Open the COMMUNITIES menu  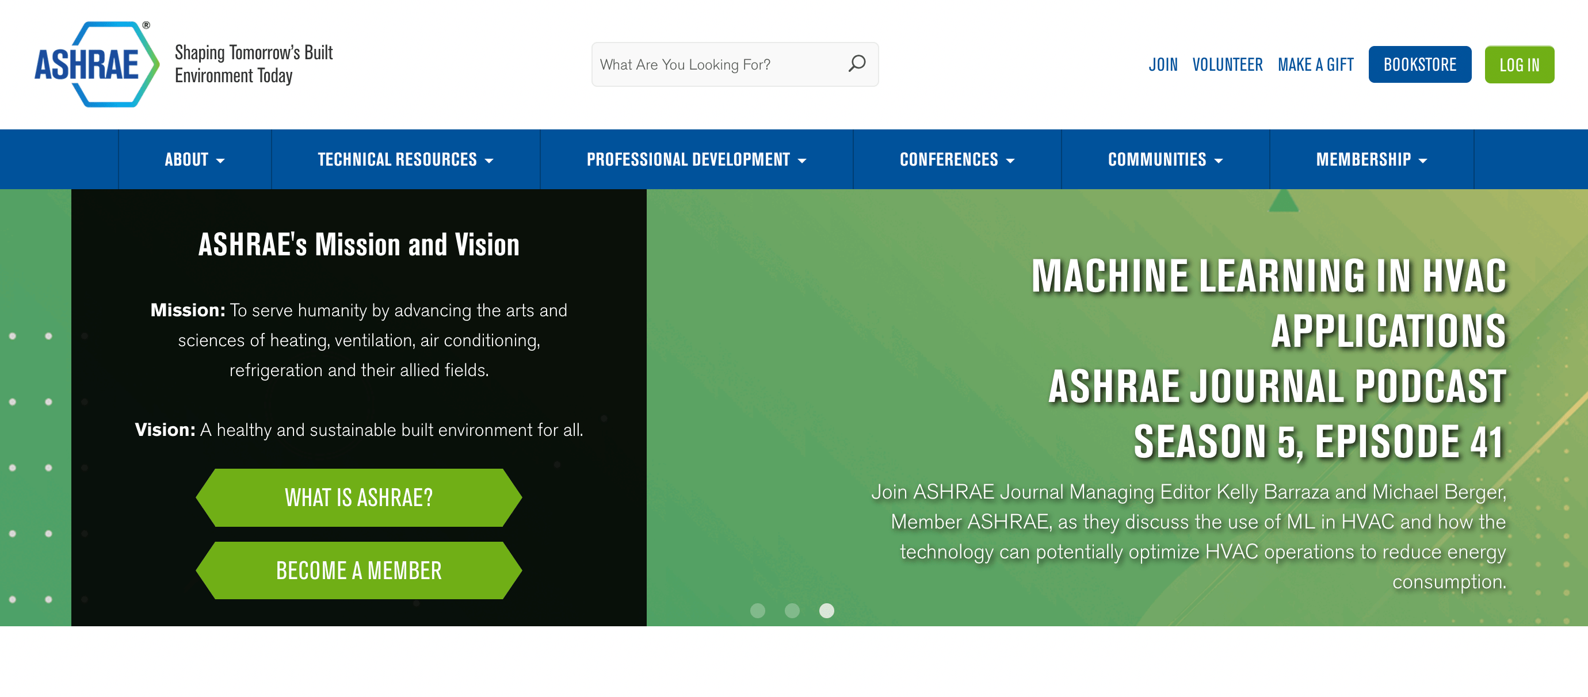pos(1165,160)
